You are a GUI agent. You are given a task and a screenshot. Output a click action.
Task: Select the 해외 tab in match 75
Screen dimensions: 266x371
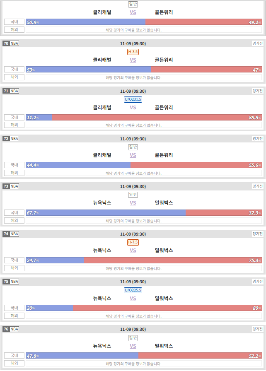point(14,316)
